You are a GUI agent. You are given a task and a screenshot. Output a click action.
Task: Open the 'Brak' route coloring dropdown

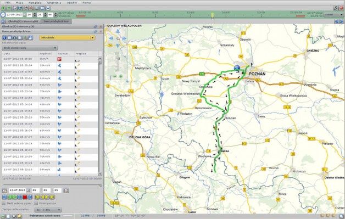tap(30, 48)
